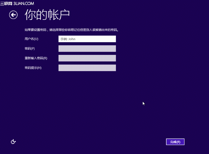Select the 重新输入密码(R) input box

click(x=87, y=58)
